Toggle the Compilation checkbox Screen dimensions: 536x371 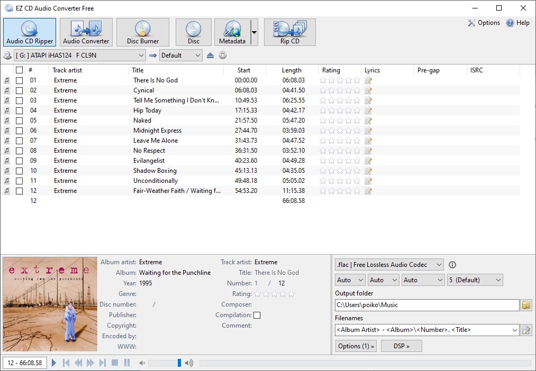pyautogui.click(x=257, y=315)
